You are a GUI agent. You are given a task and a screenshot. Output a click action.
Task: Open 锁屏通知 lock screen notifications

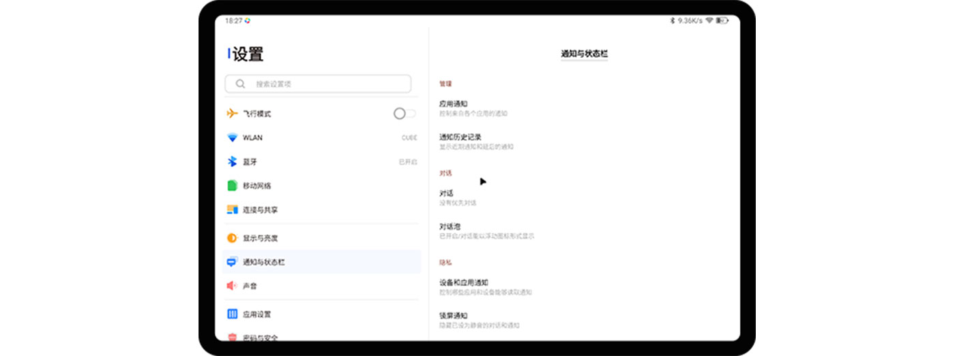pyautogui.click(x=483, y=320)
